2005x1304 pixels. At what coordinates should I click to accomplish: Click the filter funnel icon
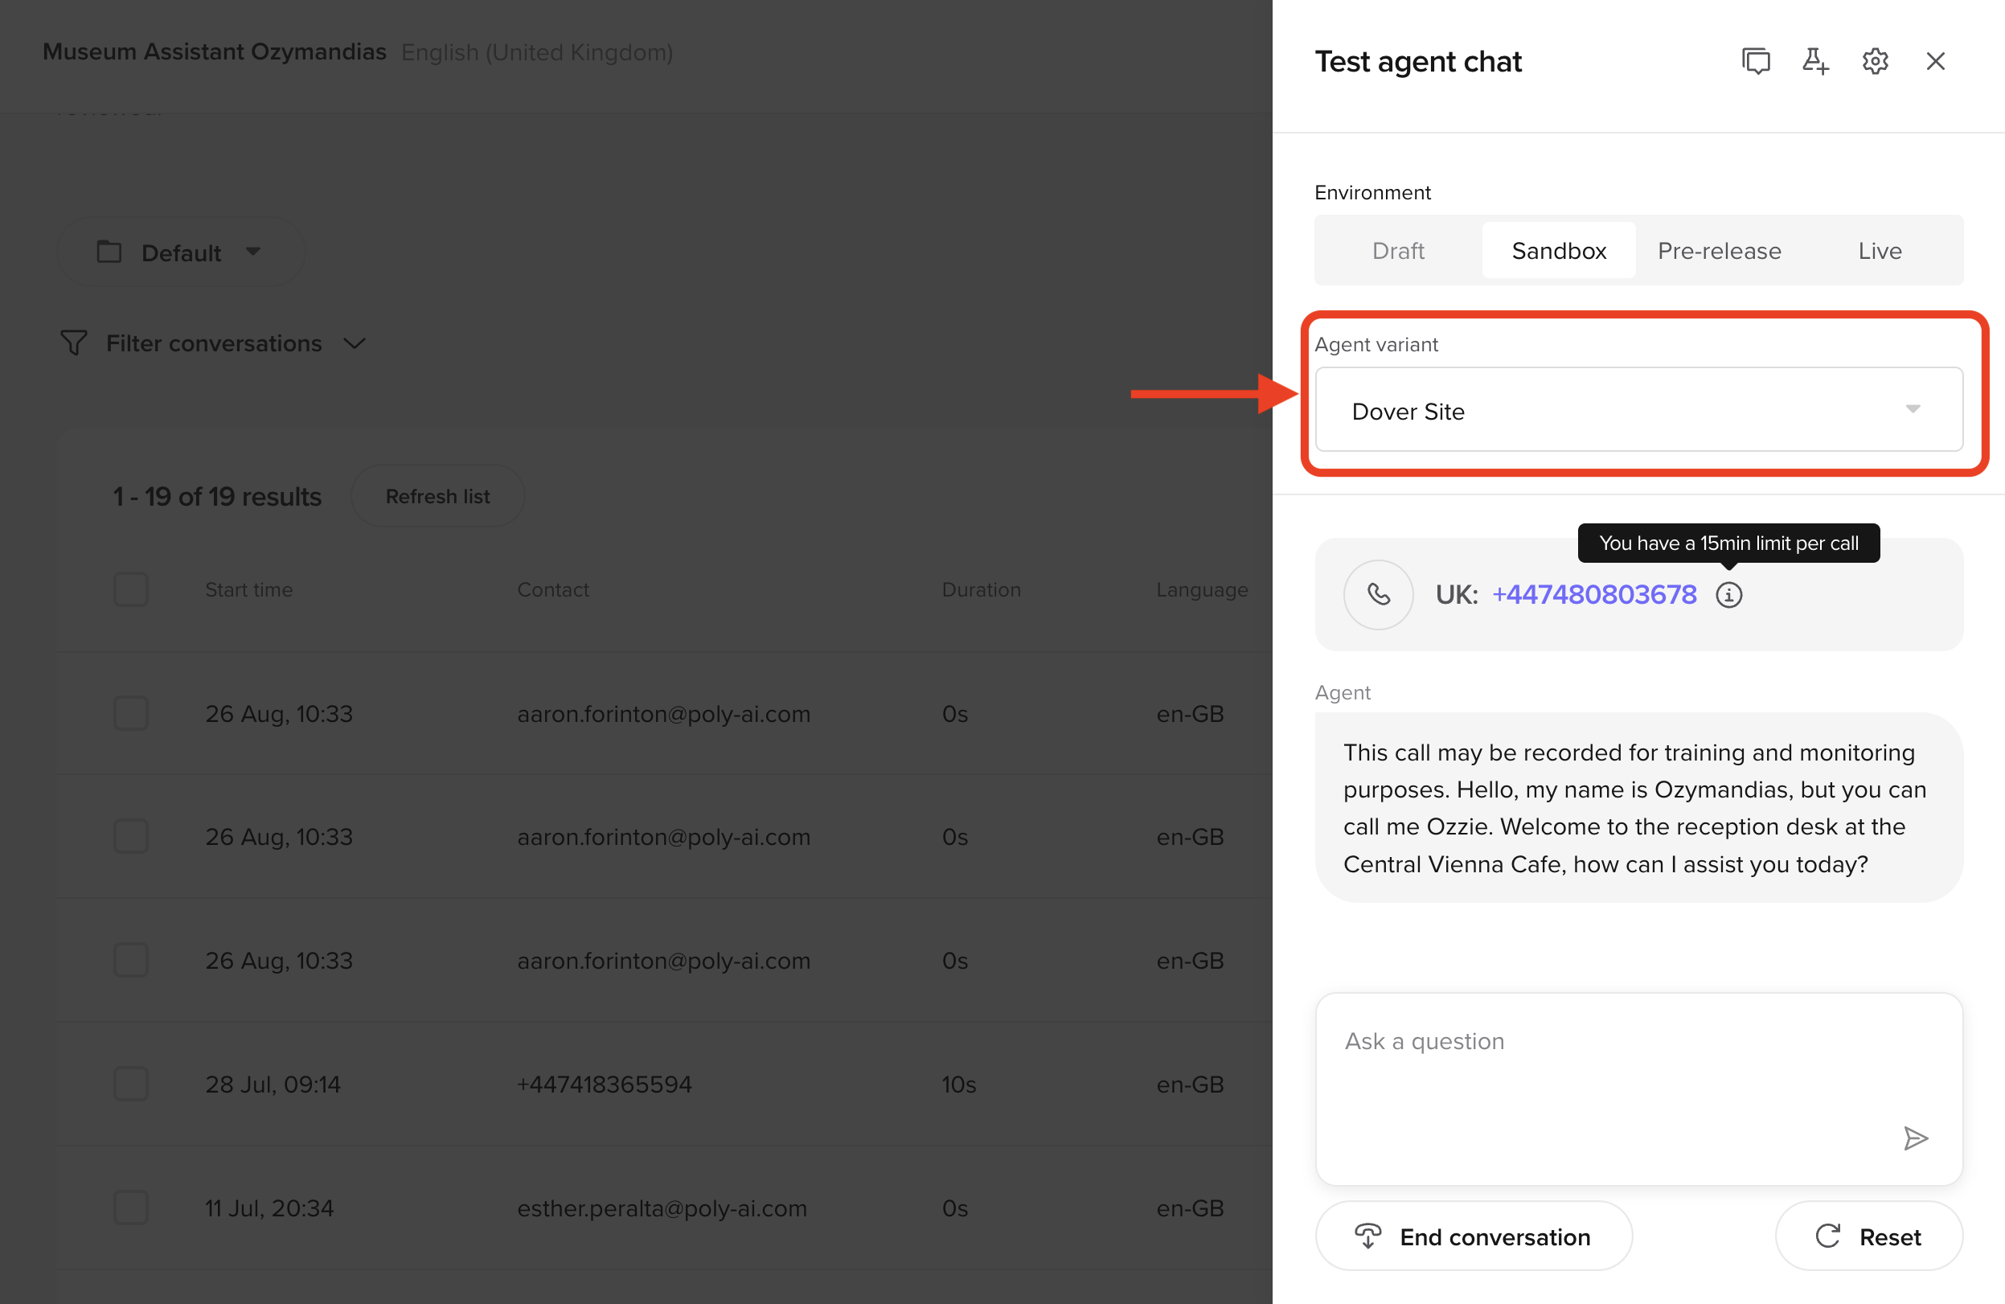74,342
